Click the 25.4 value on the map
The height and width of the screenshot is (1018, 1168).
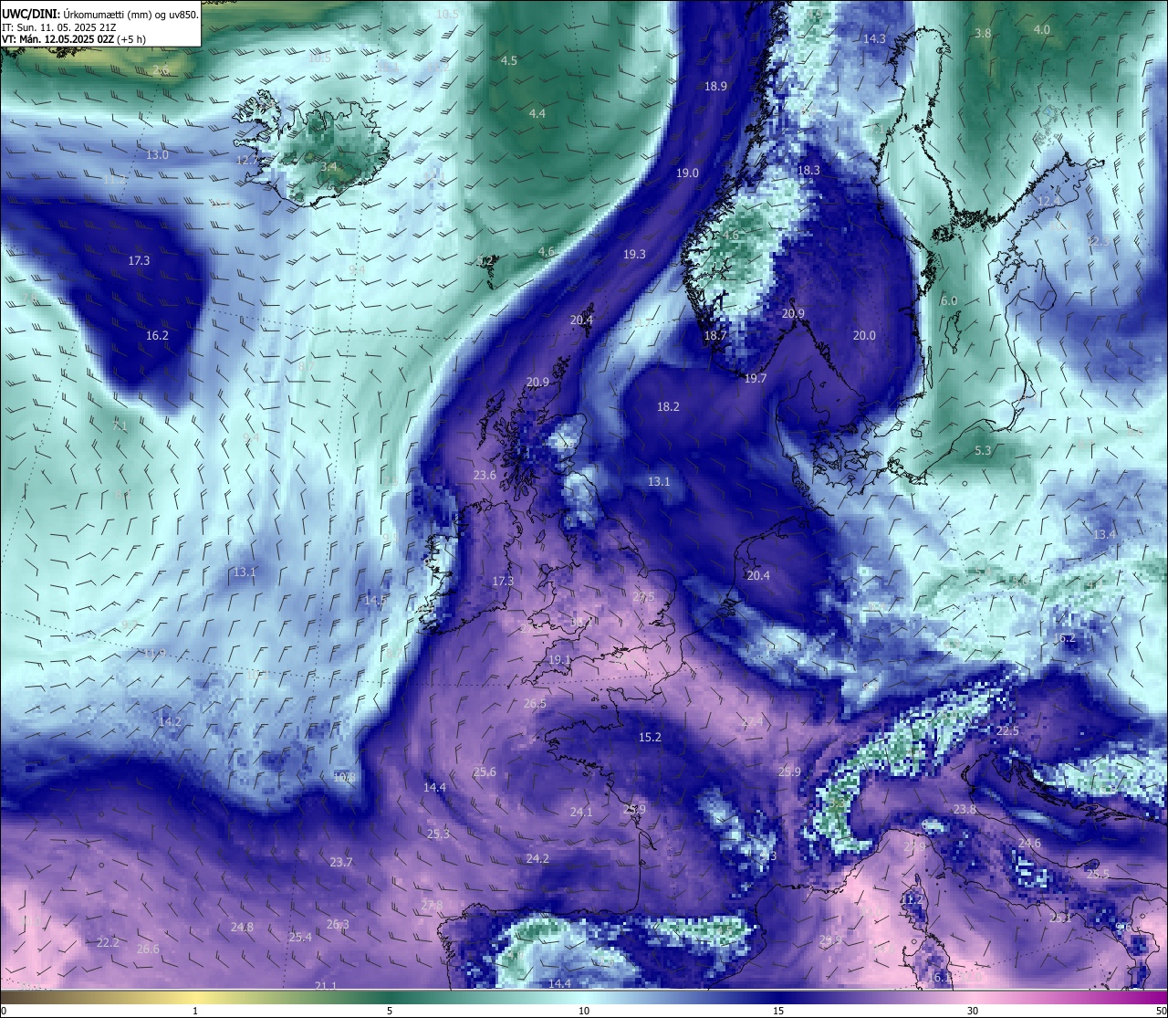click(x=300, y=938)
